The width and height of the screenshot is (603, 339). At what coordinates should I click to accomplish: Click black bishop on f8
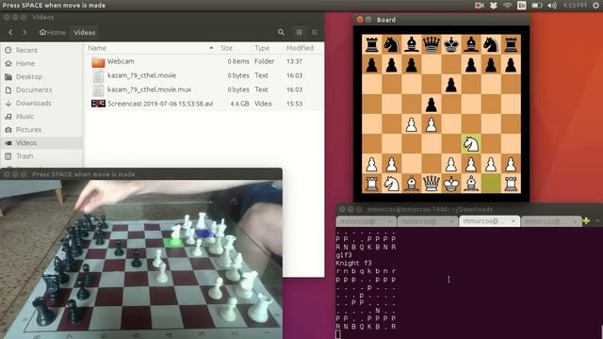click(471, 44)
